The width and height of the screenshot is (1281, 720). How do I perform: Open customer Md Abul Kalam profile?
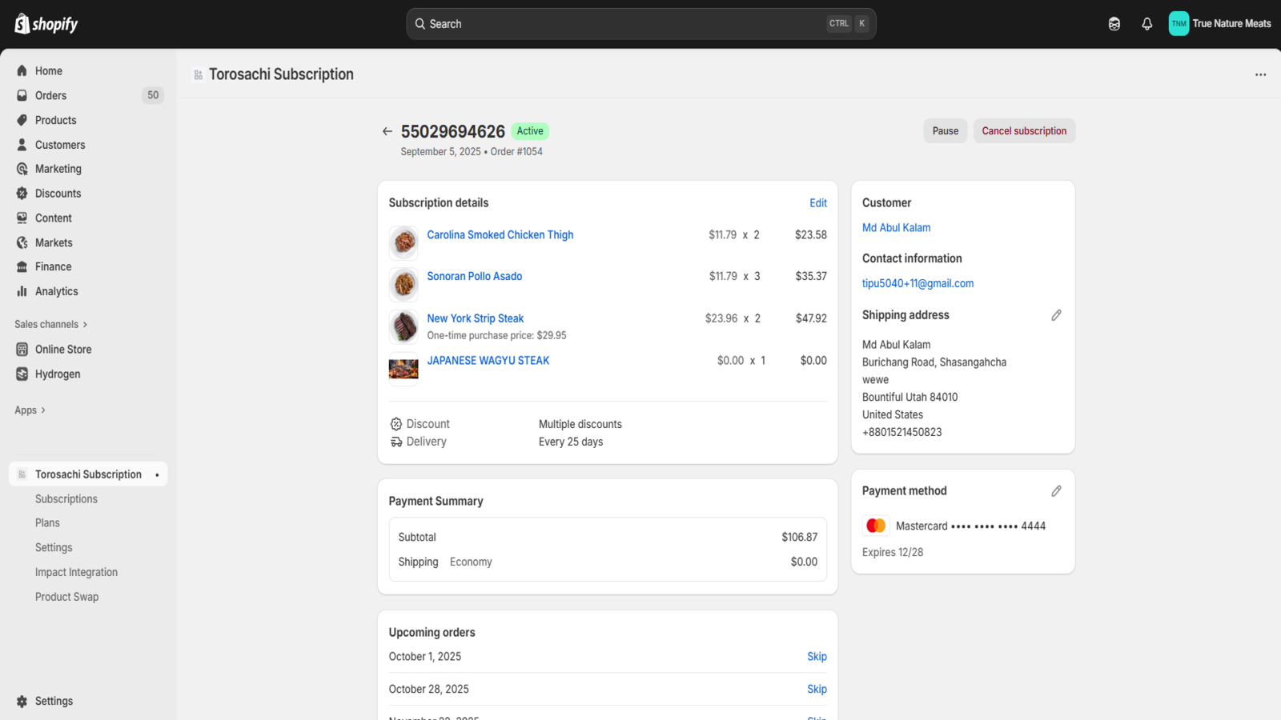897,228
